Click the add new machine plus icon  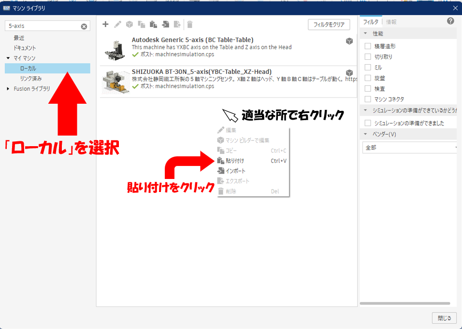pyautogui.click(x=105, y=24)
